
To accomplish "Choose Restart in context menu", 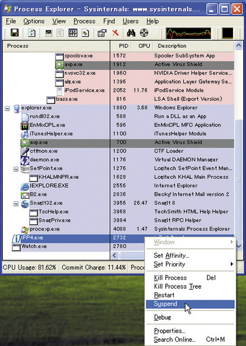I will (190, 295).
